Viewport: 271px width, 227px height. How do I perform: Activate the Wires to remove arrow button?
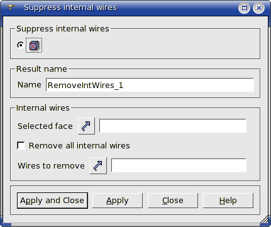[98, 165]
